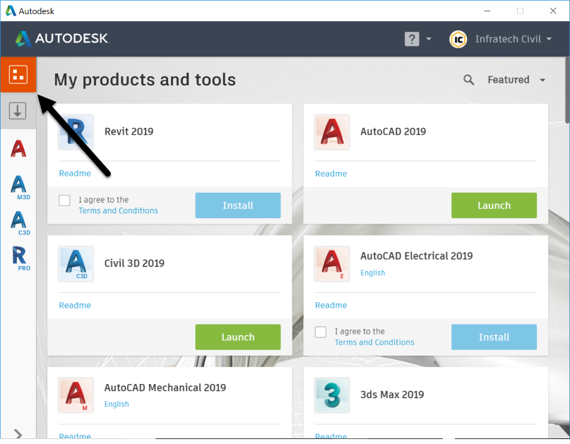Image resolution: width=570 pixels, height=444 pixels.
Task: Expand the help dropdown arrow
Action: pyautogui.click(x=429, y=39)
